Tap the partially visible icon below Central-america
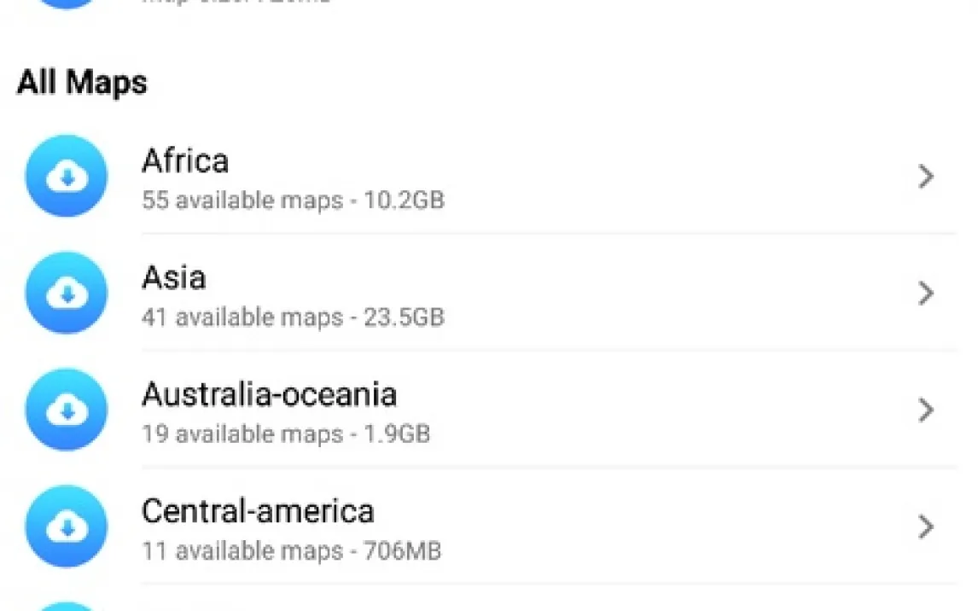This screenshot has width=978, height=611. pos(67,606)
